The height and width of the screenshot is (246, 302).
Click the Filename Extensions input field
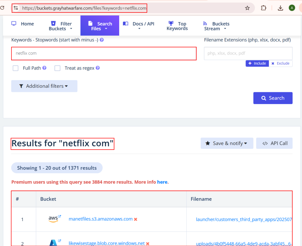(248, 53)
